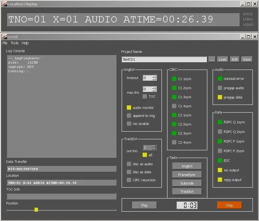The height and width of the screenshot is (221, 259).
Task: Click the Project Name input field
Action: click(164, 59)
